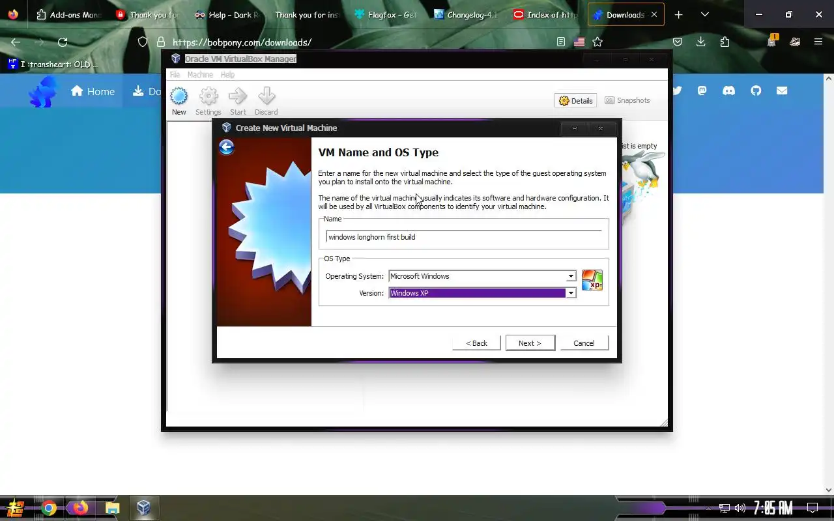This screenshot has width=834, height=521.
Task: Click the Bob Pony blue site logo
Action: coord(43,91)
